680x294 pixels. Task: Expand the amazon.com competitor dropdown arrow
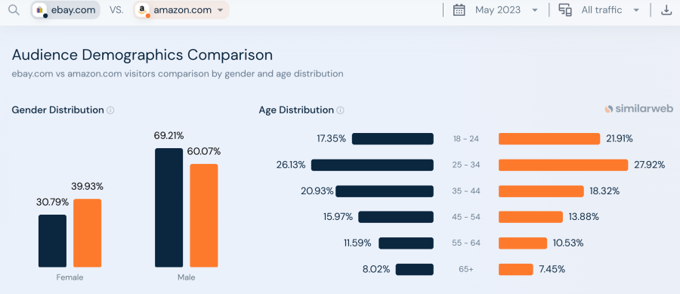pyautogui.click(x=221, y=10)
